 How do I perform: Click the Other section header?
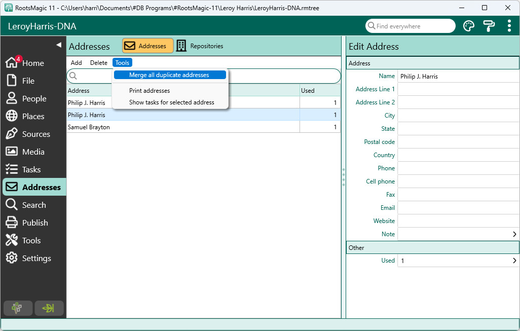432,248
